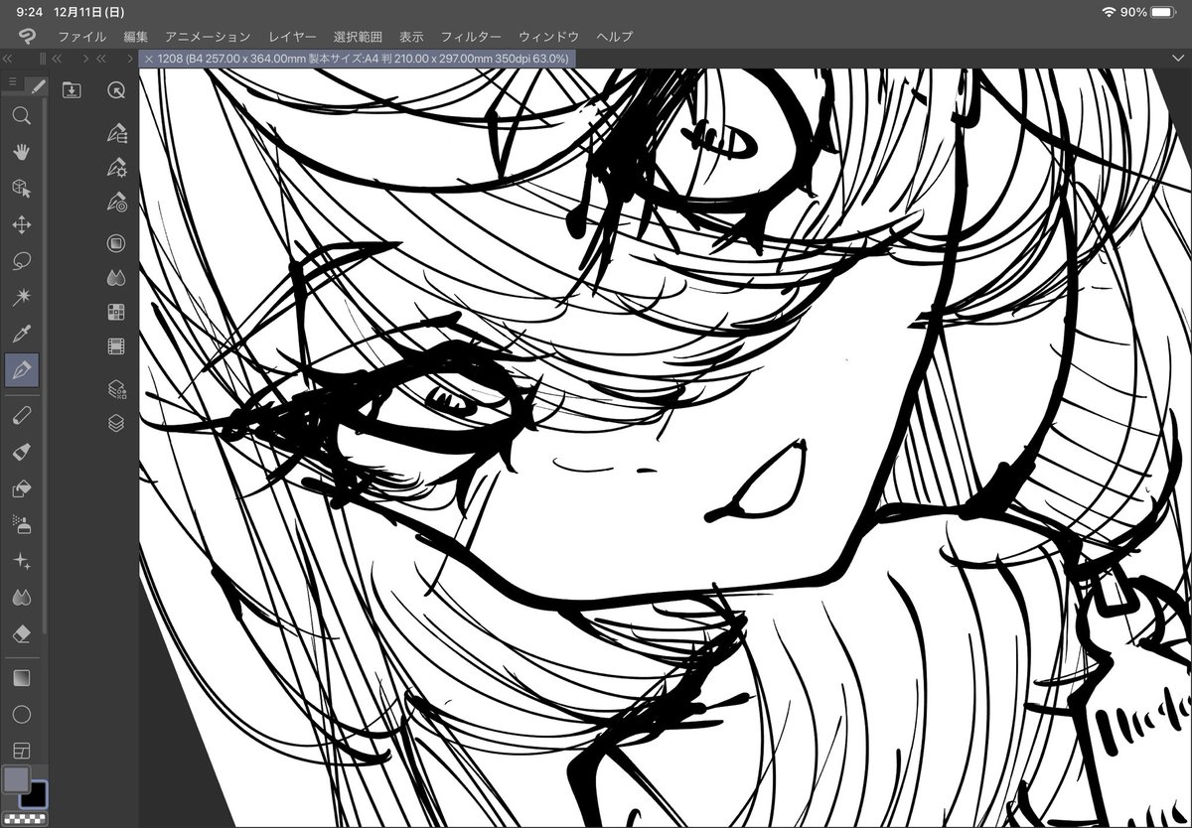Open the Brush Size palette icon
The image size is (1192, 828).
click(x=116, y=203)
